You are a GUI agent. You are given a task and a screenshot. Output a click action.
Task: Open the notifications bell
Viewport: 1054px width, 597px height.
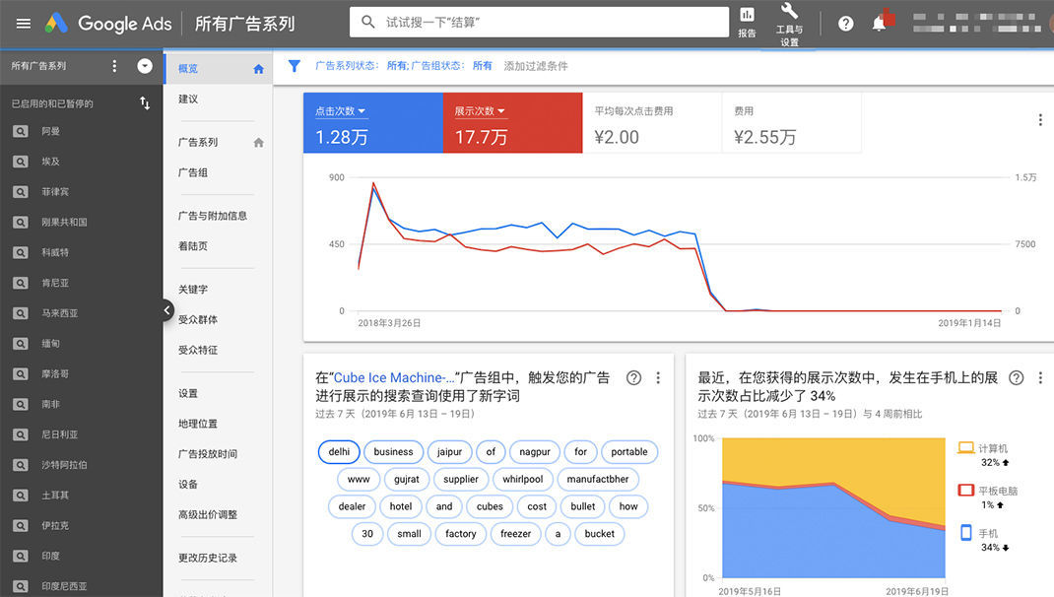coord(879,24)
